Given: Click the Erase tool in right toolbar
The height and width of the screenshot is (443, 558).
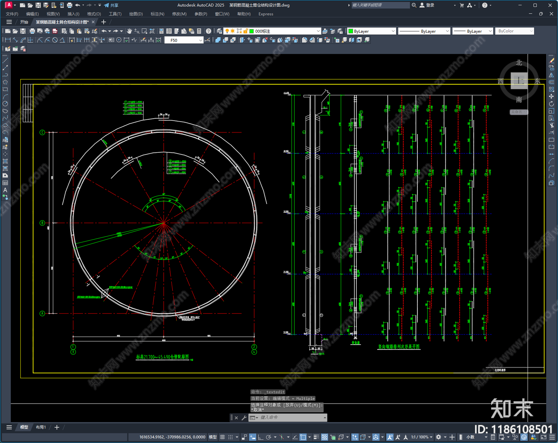Looking at the screenshot, I should (551, 61).
